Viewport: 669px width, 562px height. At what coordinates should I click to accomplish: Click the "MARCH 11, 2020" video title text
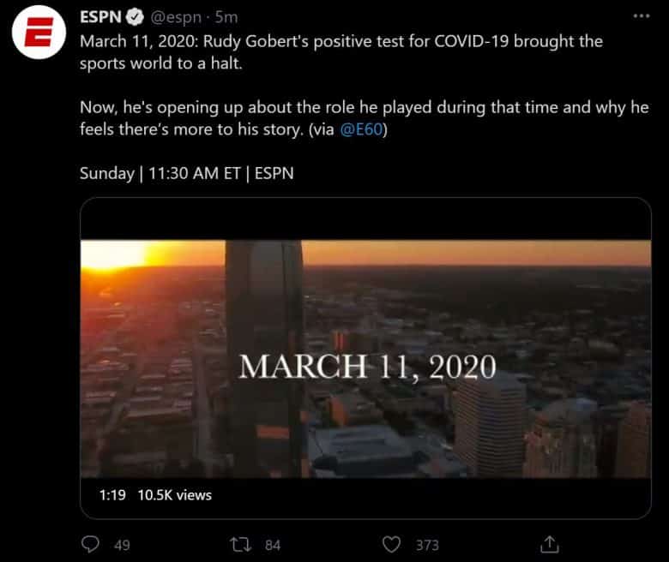[x=367, y=367]
